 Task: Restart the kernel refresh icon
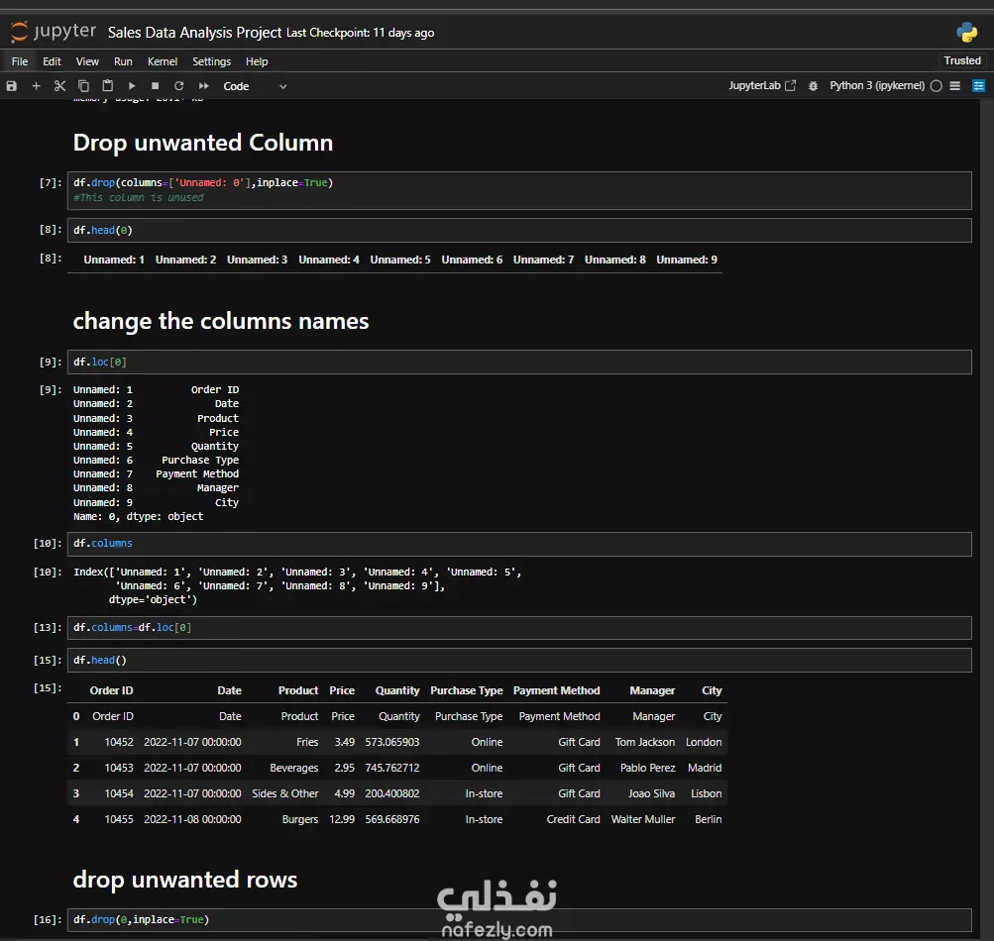pyautogui.click(x=178, y=86)
